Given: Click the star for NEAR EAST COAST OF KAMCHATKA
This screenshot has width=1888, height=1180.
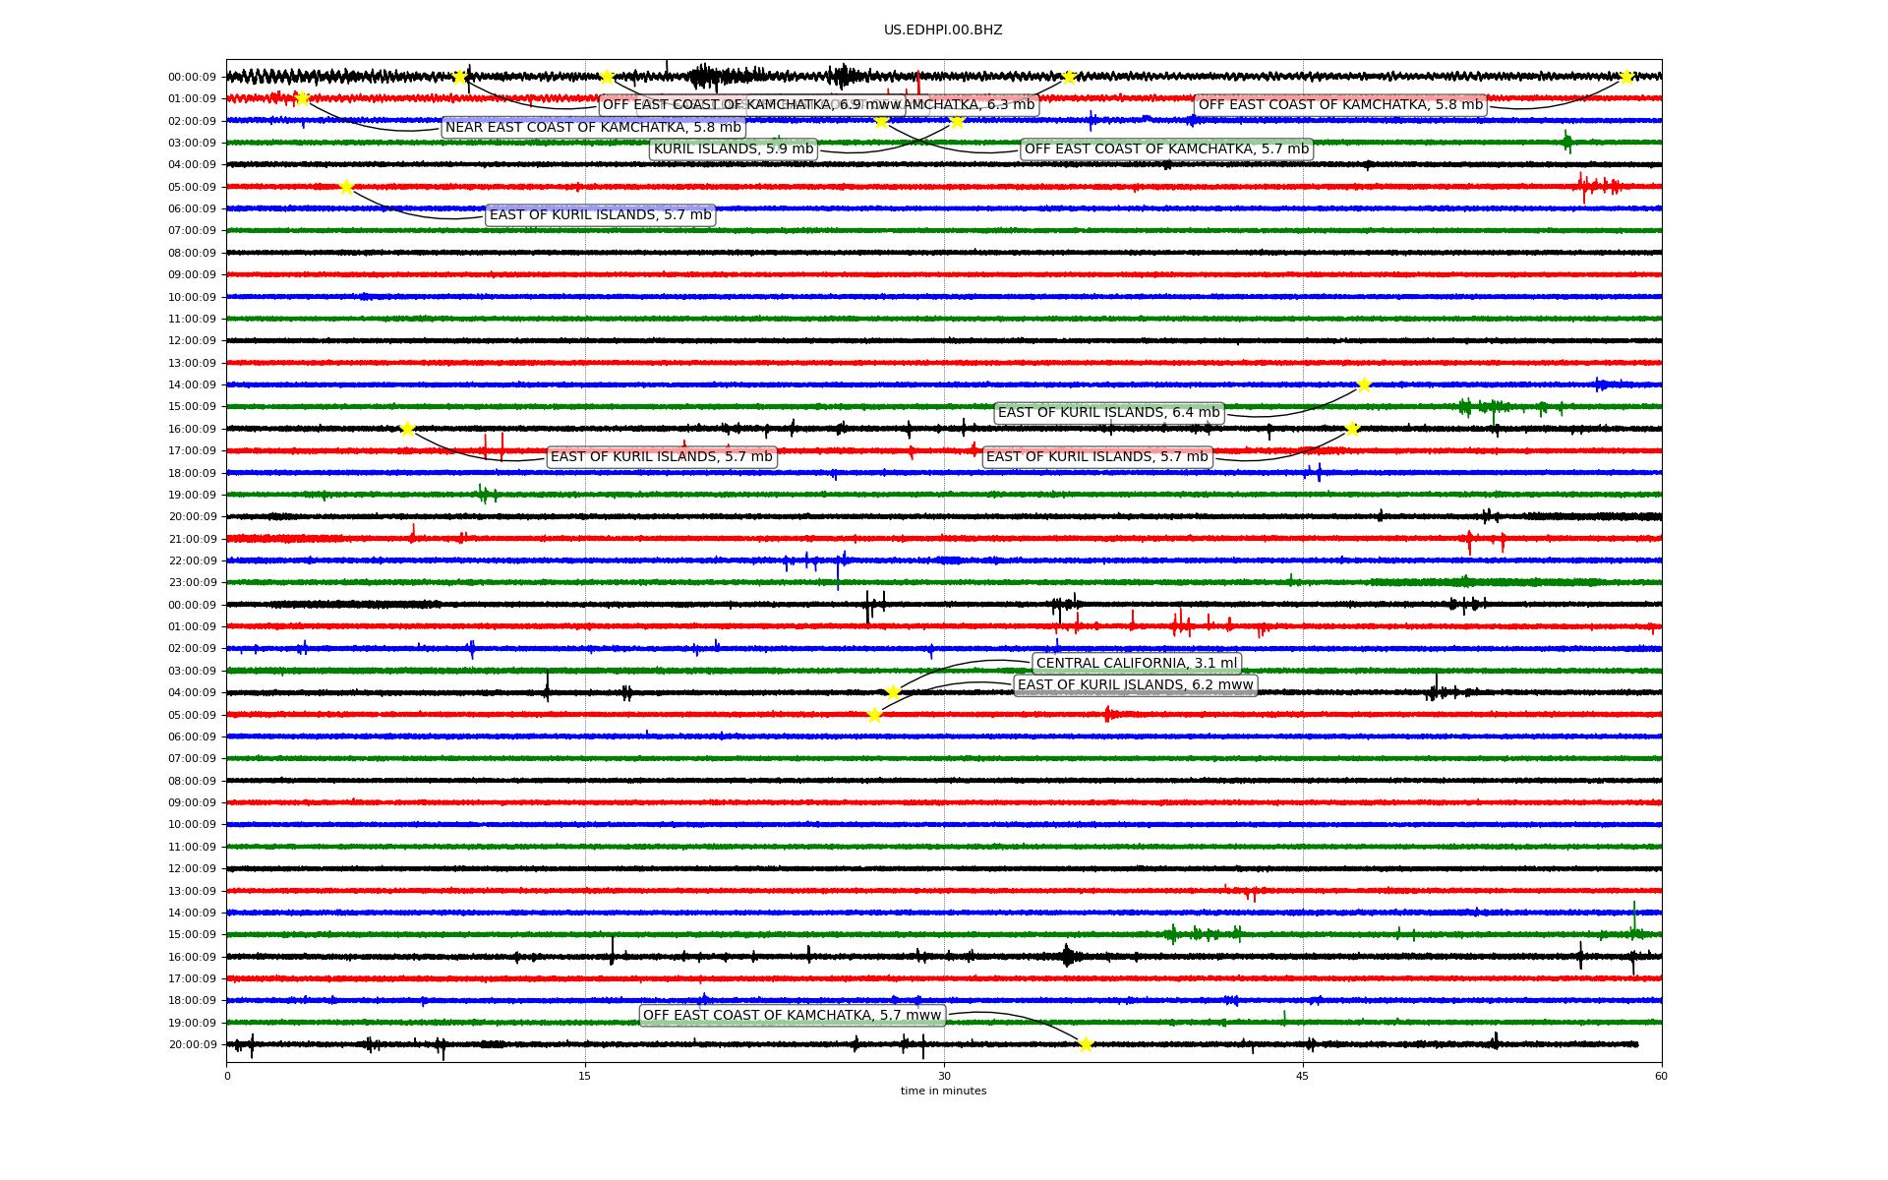Looking at the screenshot, I should (302, 98).
